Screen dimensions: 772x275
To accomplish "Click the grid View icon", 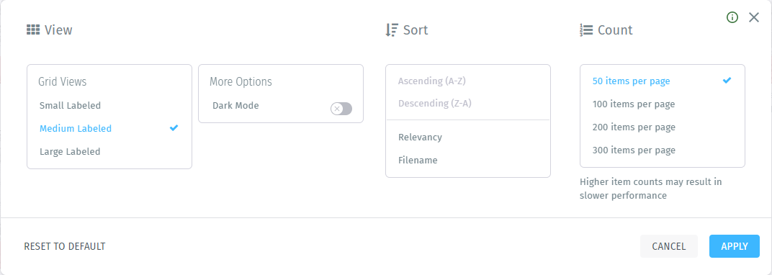I will tap(33, 30).
